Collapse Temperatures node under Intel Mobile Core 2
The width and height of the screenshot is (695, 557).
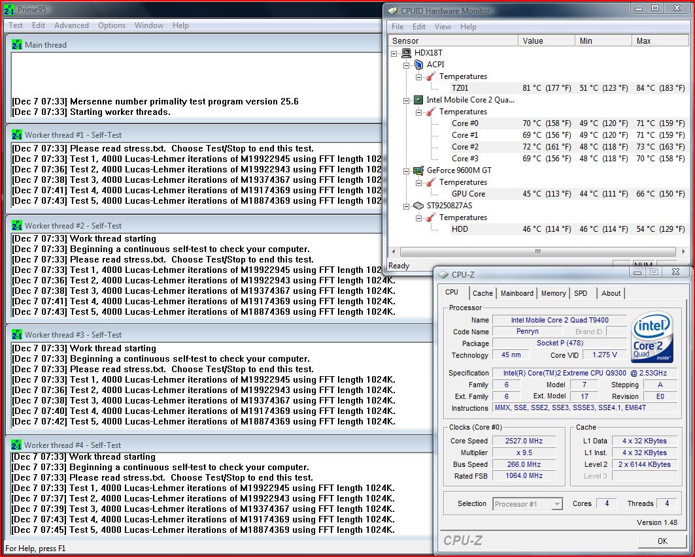(x=419, y=112)
